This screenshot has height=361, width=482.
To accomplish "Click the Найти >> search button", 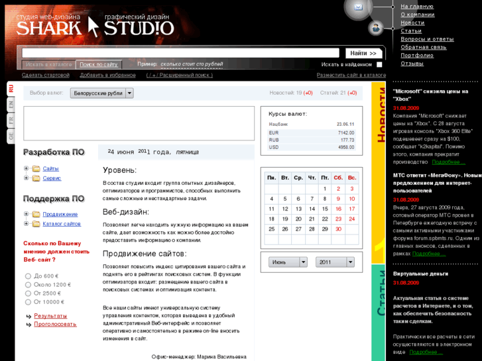I will pyautogui.click(x=363, y=53).
